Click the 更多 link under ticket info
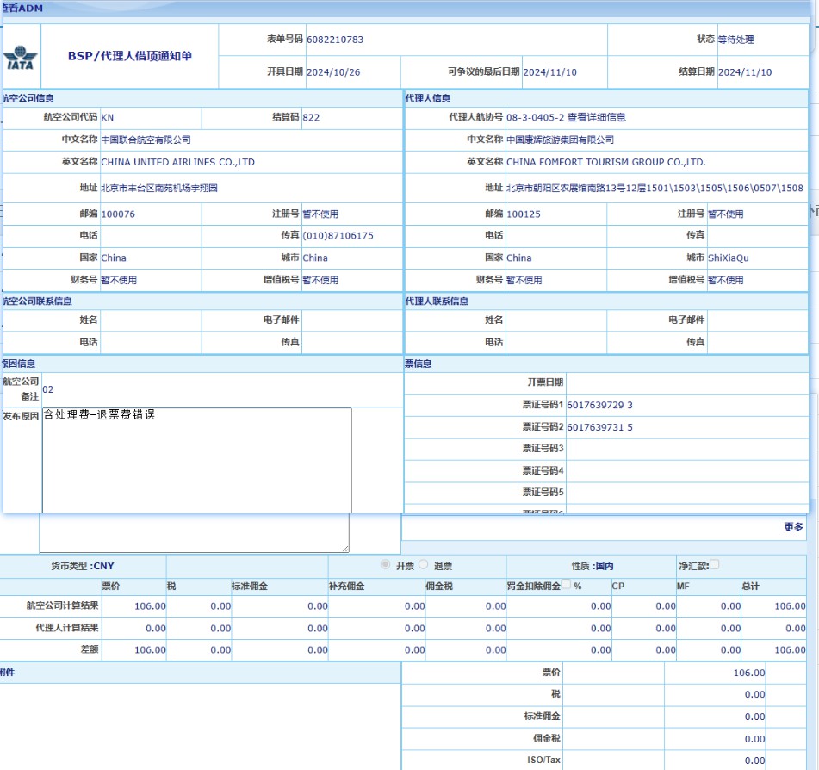The width and height of the screenshot is (819, 770). 793,527
